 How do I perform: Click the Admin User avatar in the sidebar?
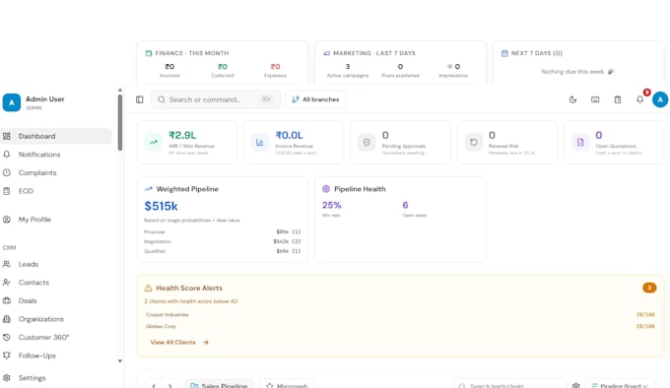pyautogui.click(x=12, y=102)
